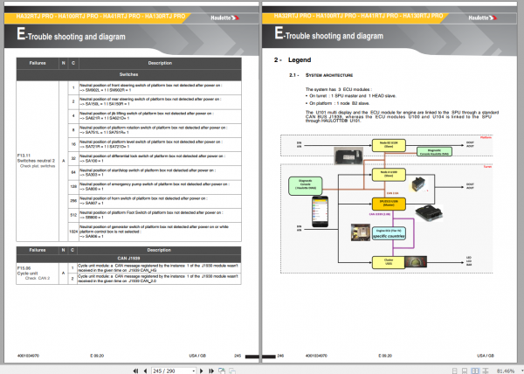
Task: Open the page number dropdown arrow
Action: click(x=194, y=371)
